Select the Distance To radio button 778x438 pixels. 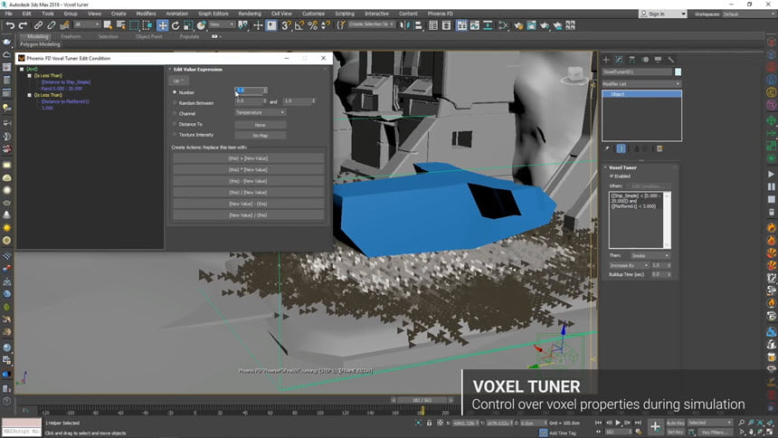175,124
